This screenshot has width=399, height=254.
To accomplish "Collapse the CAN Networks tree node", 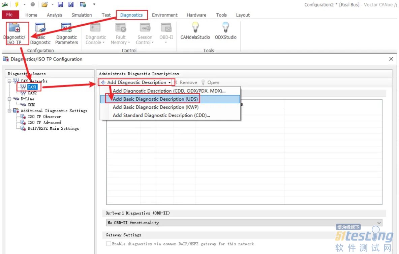I will click(9, 81).
